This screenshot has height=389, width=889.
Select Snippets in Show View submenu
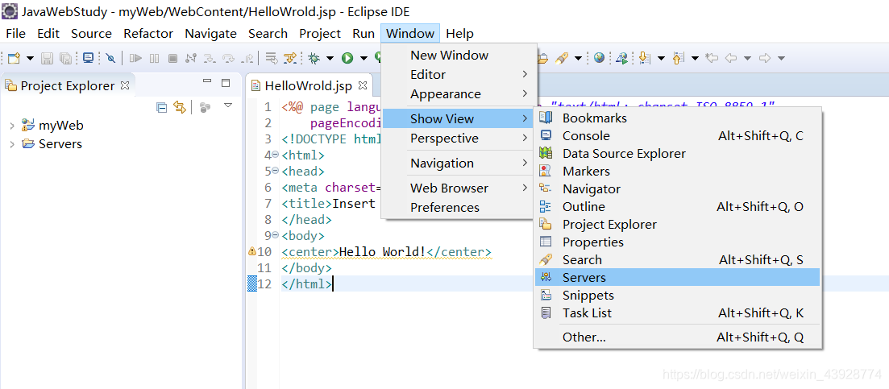(x=678, y=296)
